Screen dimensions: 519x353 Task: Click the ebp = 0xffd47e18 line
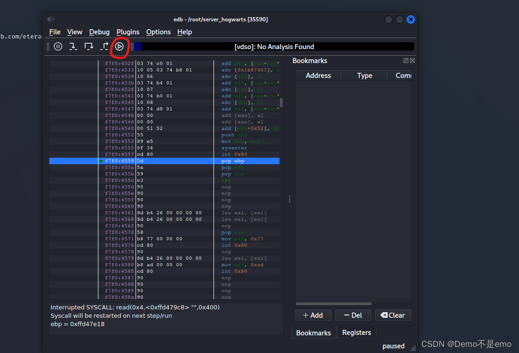click(78, 324)
